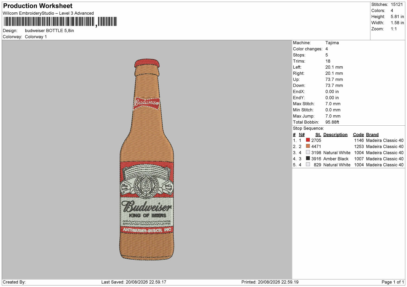Click stitch count 2705 in row 1
407x287 pixels.
[x=316, y=140]
